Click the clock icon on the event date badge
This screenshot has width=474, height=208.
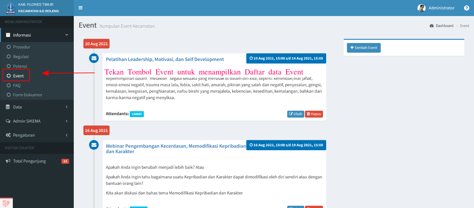point(250,58)
